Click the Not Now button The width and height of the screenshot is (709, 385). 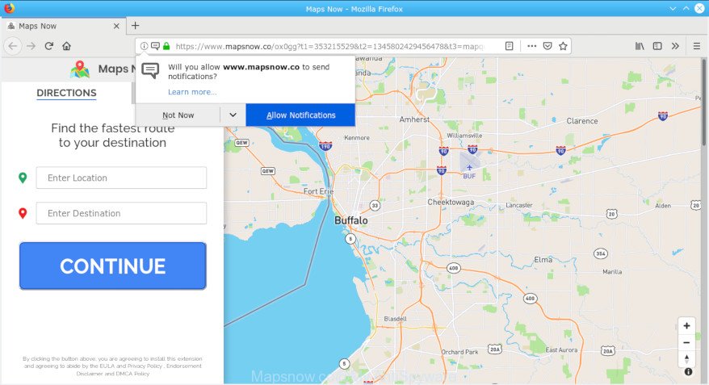coord(178,115)
